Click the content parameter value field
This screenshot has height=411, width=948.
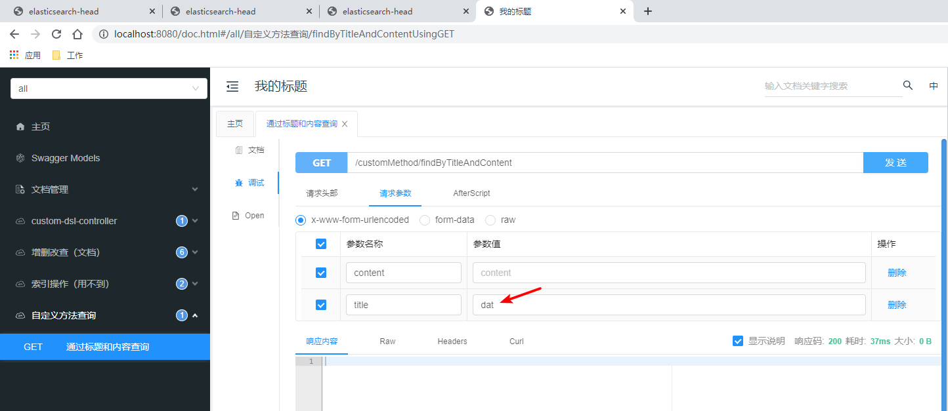pos(669,273)
